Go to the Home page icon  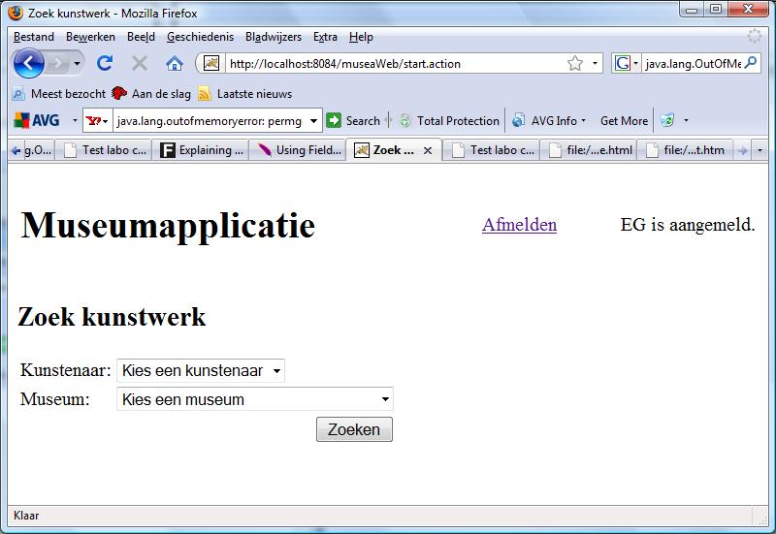coord(175,64)
